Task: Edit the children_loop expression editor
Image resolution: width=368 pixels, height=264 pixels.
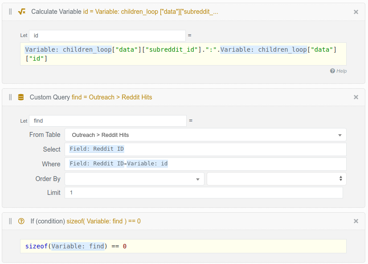Action: 183,54
